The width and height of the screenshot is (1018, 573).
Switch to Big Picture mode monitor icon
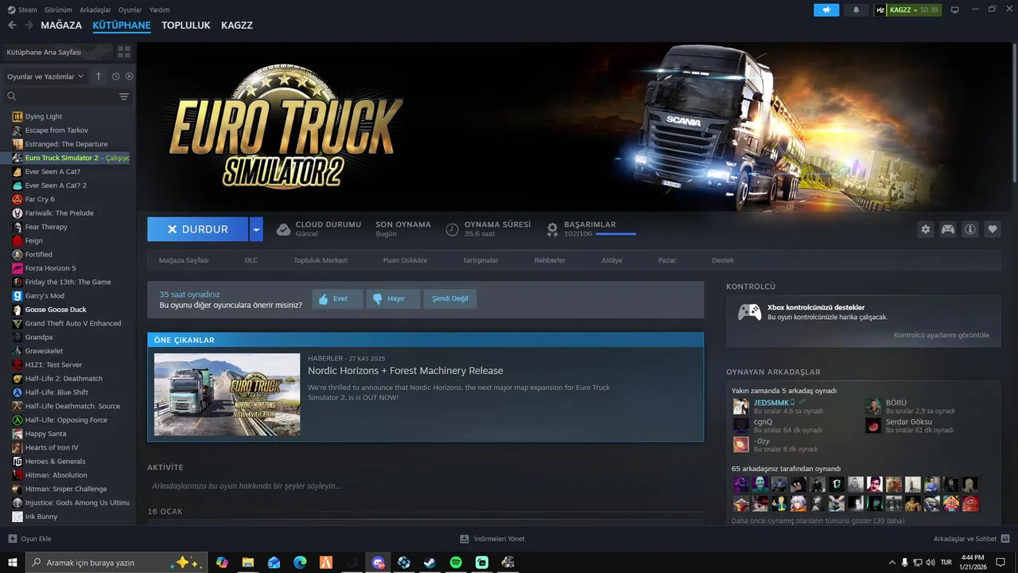pyautogui.click(x=955, y=10)
